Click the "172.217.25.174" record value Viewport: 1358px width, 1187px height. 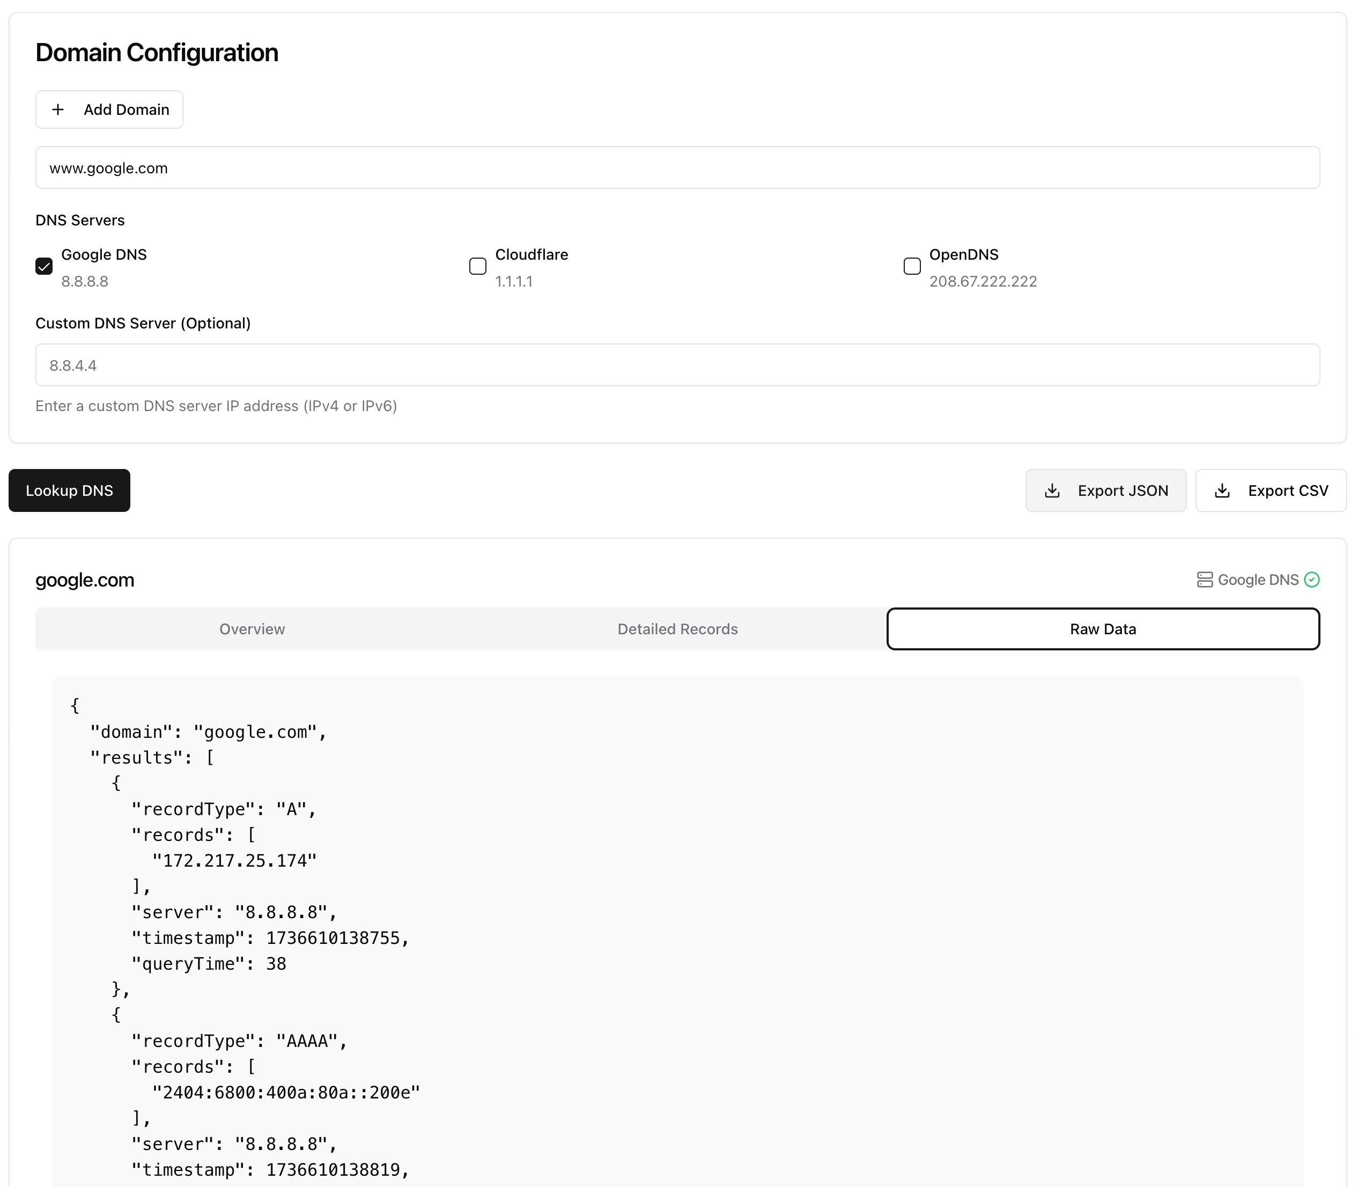point(234,861)
